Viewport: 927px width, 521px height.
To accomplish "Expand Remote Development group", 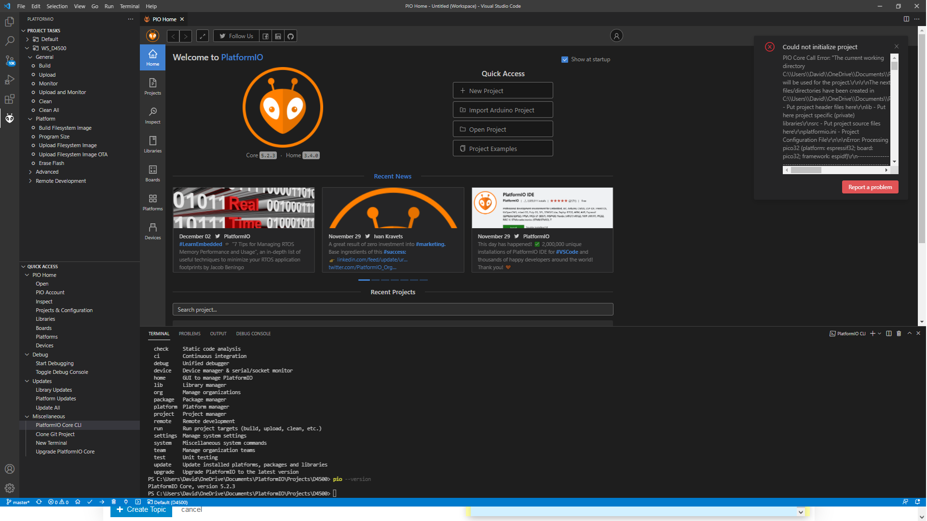I will click(30, 181).
